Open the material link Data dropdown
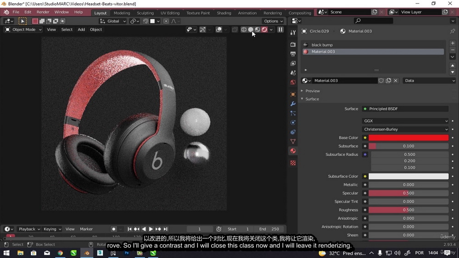The image size is (459, 258). 430,81
